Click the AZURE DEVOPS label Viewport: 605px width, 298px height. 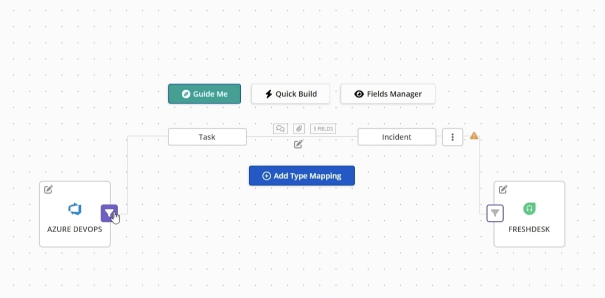click(75, 229)
